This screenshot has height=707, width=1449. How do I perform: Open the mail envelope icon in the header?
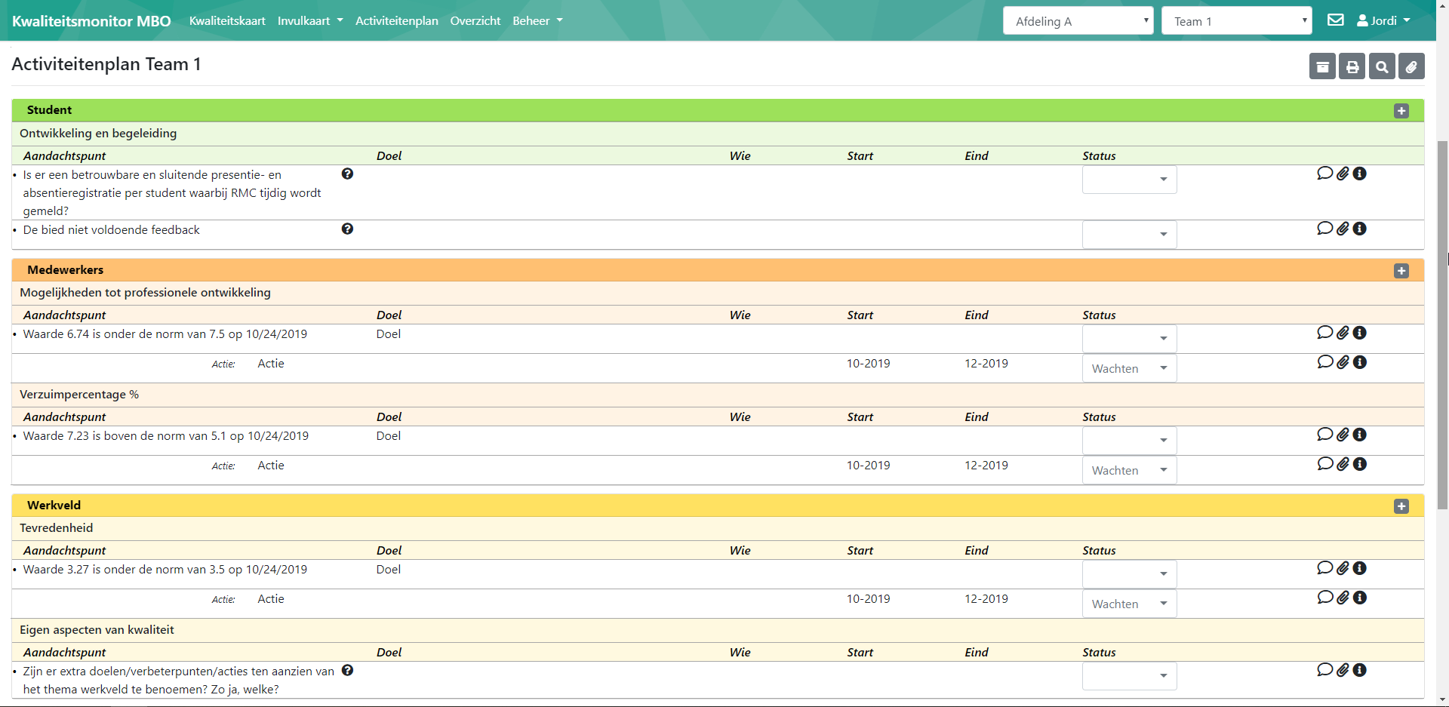[x=1336, y=20]
